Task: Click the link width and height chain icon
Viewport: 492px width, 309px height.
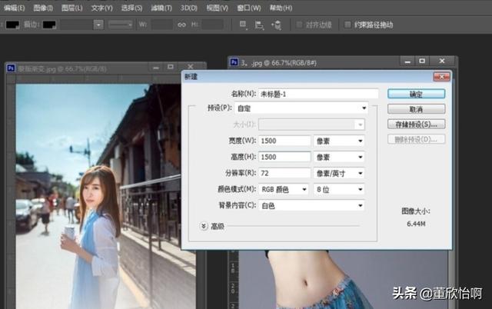Action: click(182, 25)
